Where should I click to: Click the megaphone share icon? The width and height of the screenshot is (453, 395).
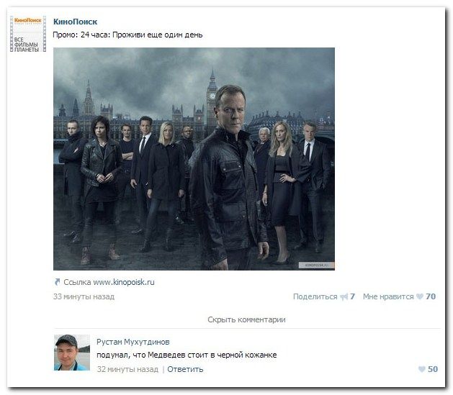tap(344, 296)
